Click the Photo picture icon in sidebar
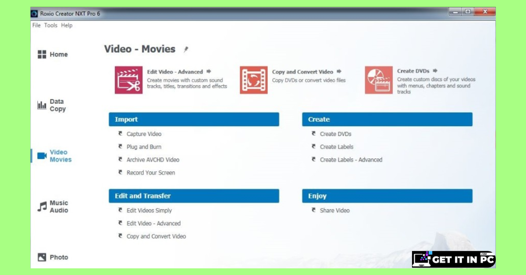526x275 pixels. click(42, 257)
